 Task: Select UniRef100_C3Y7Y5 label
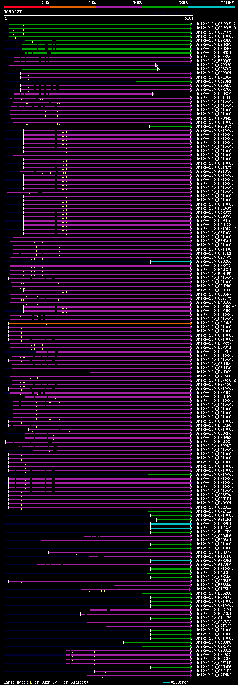point(213,298)
